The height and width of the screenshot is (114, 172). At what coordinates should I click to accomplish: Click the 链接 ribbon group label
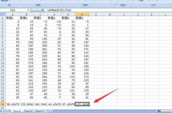tap(123, 5)
